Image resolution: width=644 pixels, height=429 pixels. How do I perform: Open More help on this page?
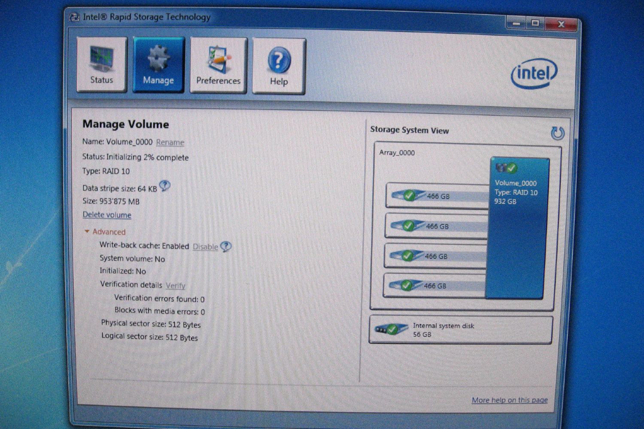[x=510, y=400]
